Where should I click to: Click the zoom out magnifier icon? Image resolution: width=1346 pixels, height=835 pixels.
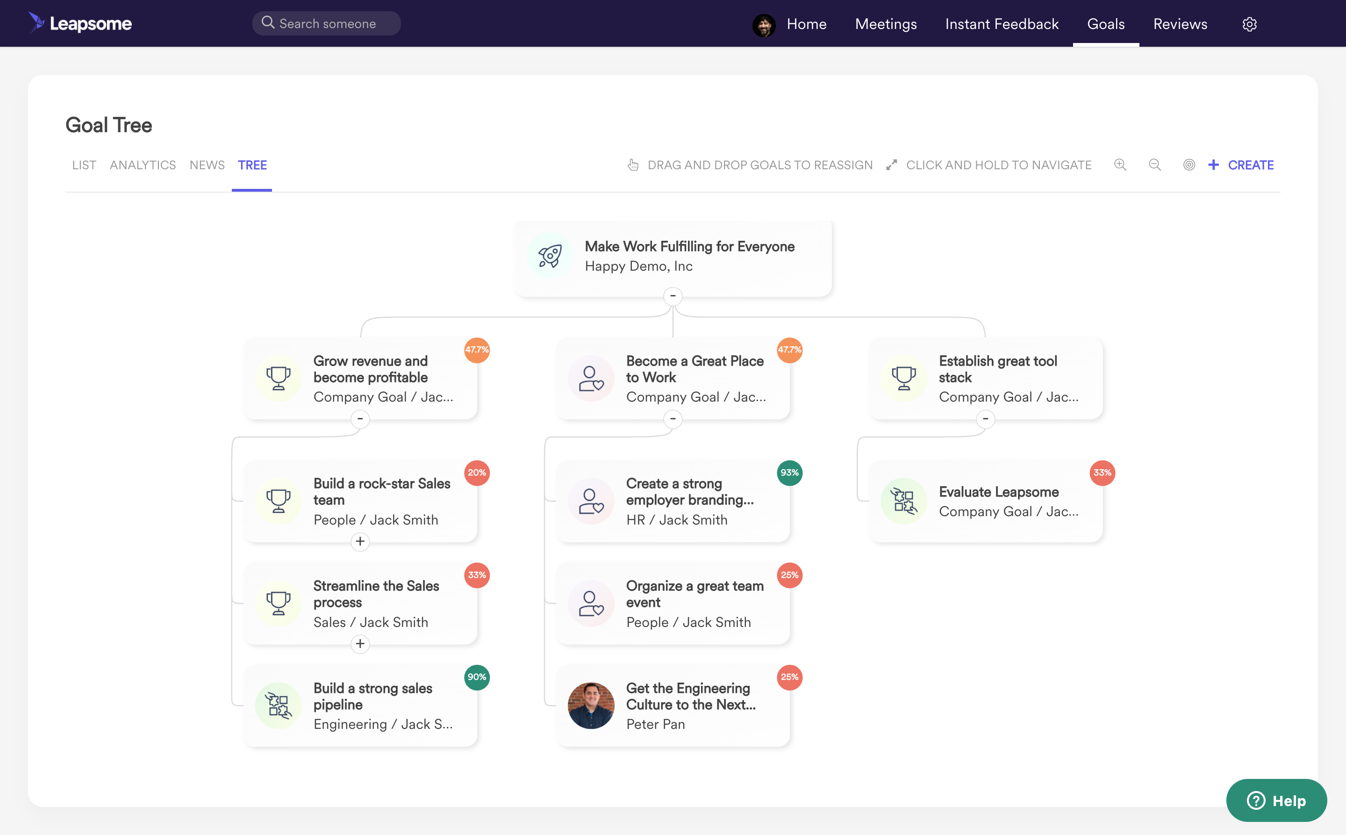(1154, 165)
